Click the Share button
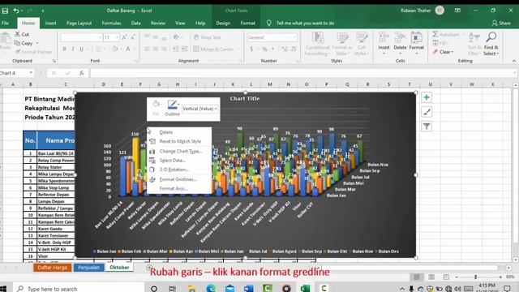Viewport: 519px width, 292px height. 501,24
